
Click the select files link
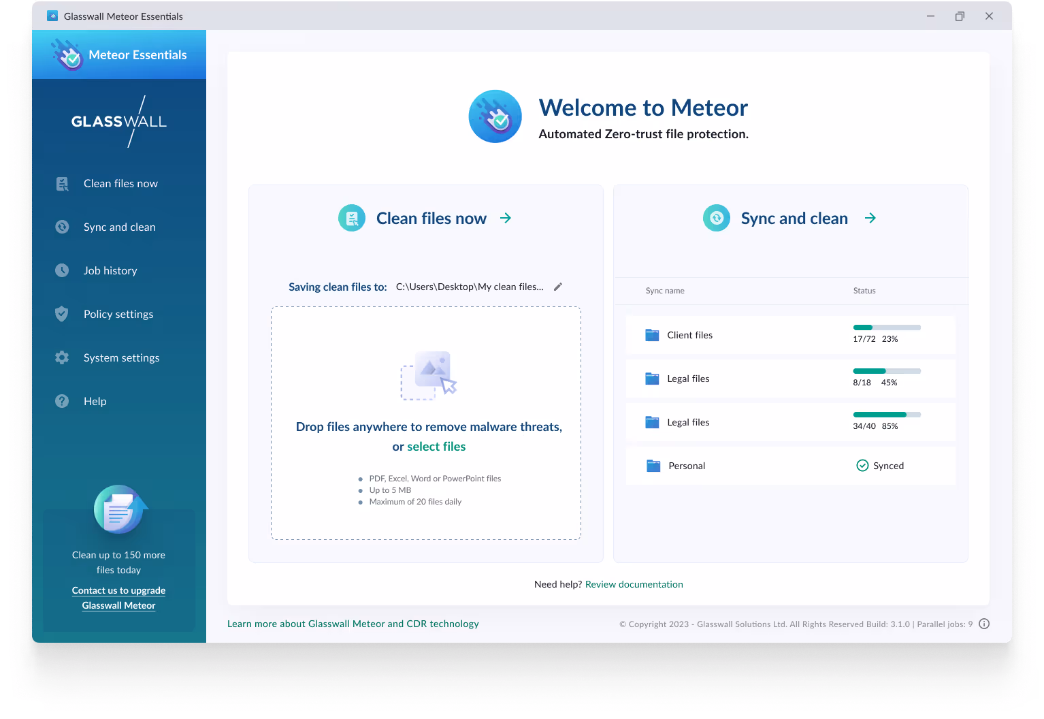(x=436, y=447)
